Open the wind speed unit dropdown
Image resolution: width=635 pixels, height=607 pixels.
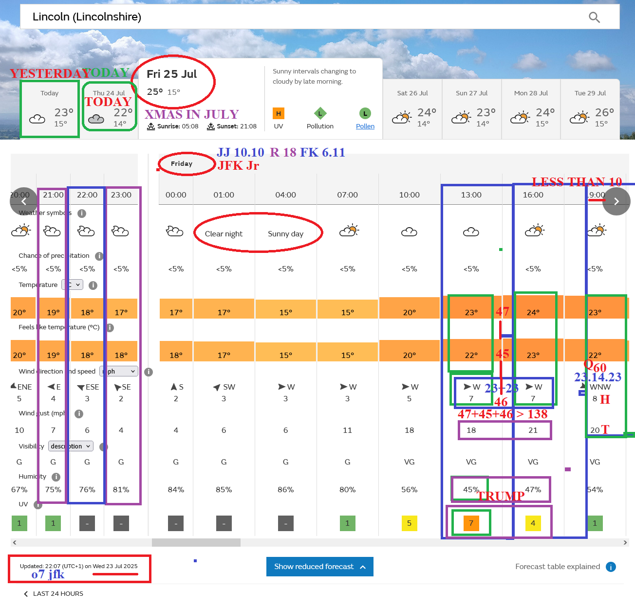click(x=120, y=371)
